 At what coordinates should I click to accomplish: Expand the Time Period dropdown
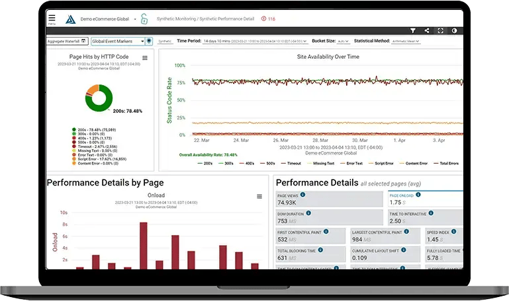pos(255,41)
